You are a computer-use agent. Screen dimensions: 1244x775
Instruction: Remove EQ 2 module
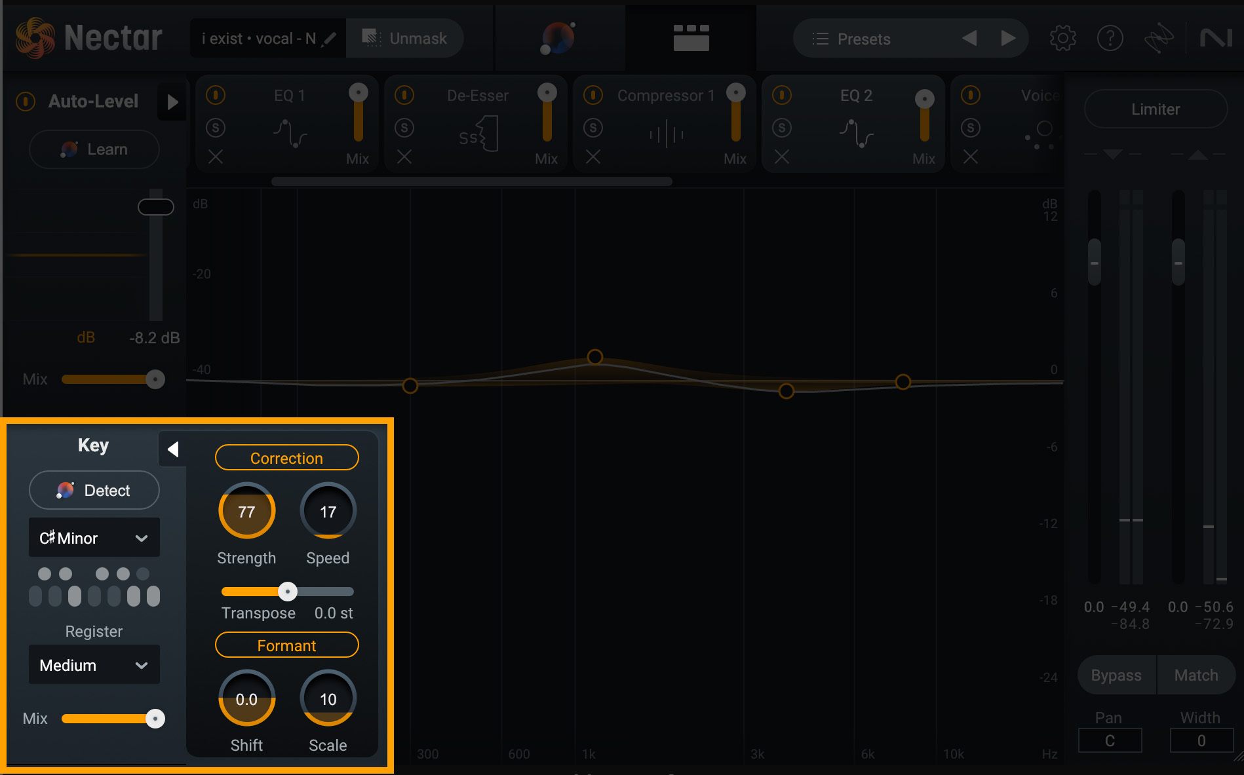(782, 157)
